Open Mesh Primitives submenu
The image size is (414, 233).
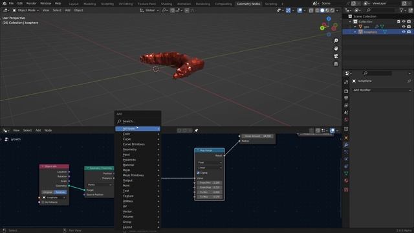pyautogui.click(x=138, y=175)
